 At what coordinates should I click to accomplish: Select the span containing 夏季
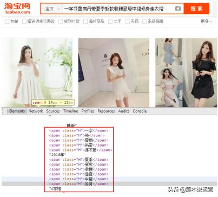click(79, 160)
